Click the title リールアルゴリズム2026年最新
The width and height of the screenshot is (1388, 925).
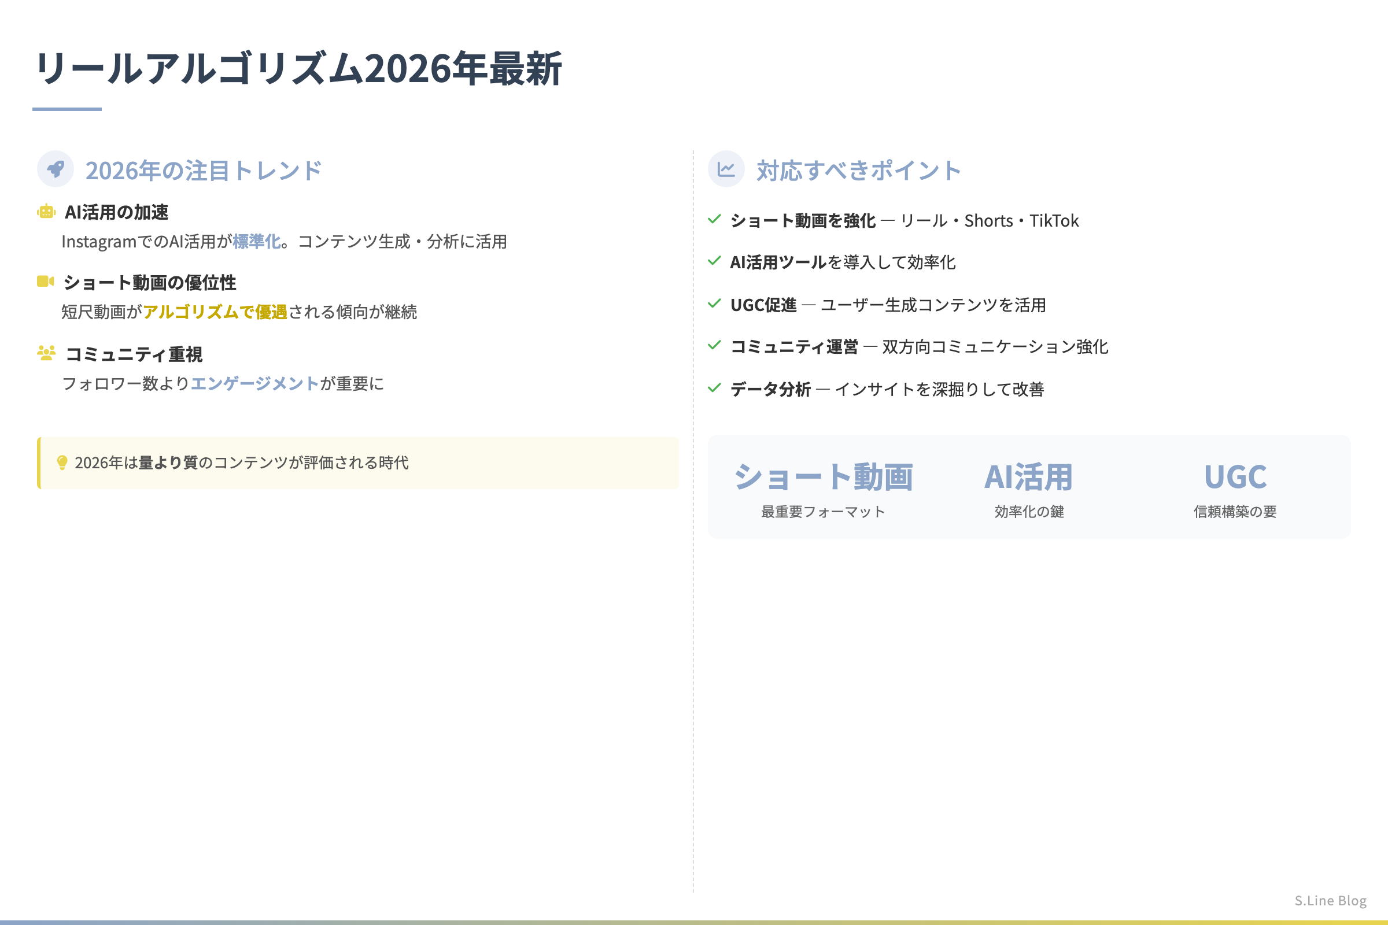click(298, 68)
